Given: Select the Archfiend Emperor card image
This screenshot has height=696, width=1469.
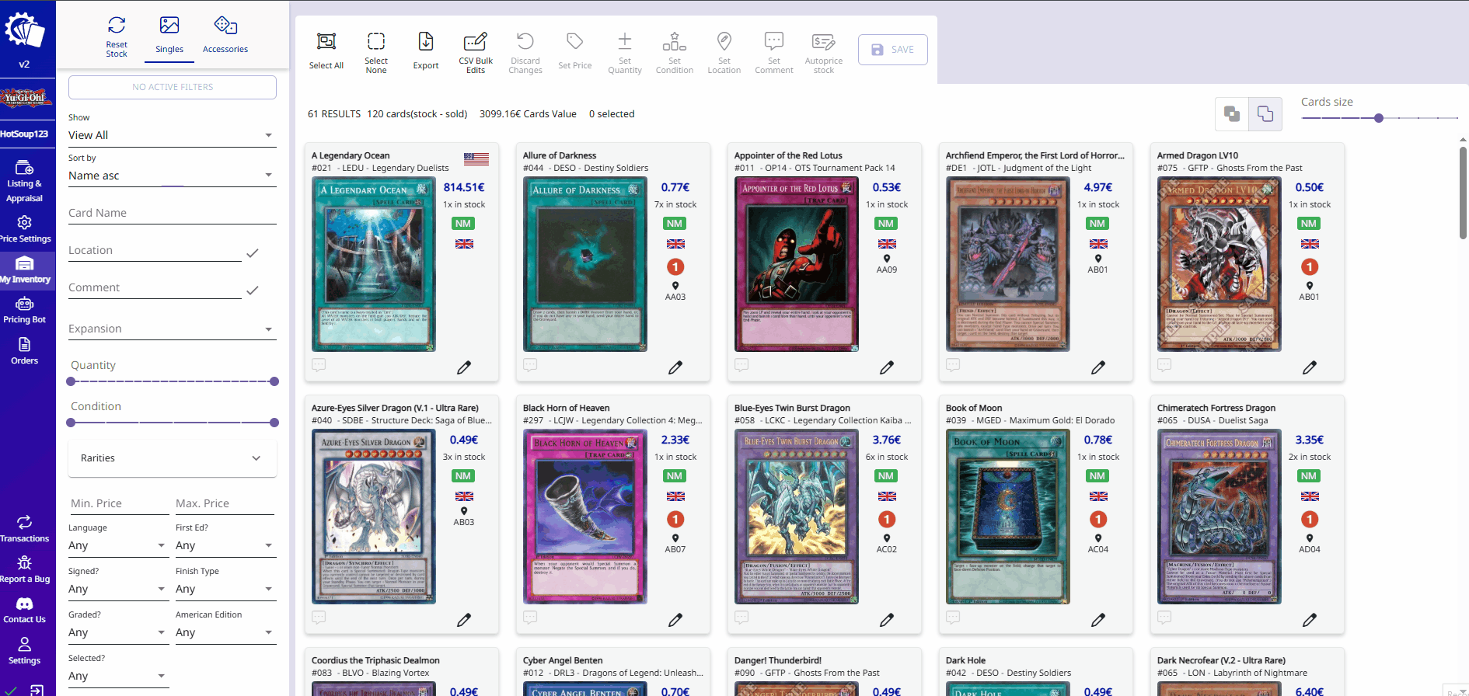Looking at the screenshot, I should (1008, 264).
